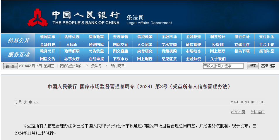
Task: Focus the search keyword input field
Action: pyautogui.click(x=223, y=66)
